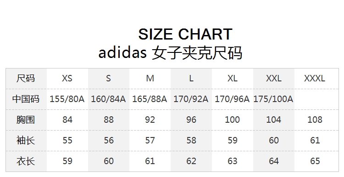Click garment length 65 under XXXL

pos(315,161)
